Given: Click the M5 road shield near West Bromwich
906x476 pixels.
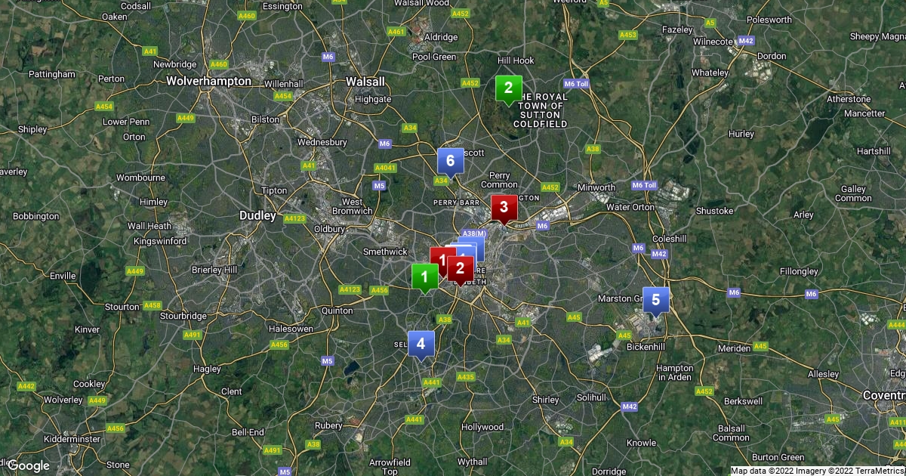Looking at the screenshot, I should coord(380,185).
